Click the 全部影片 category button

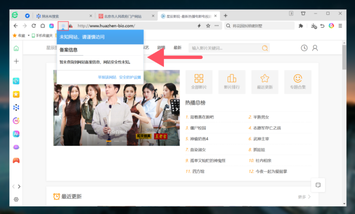[x=199, y=82]
